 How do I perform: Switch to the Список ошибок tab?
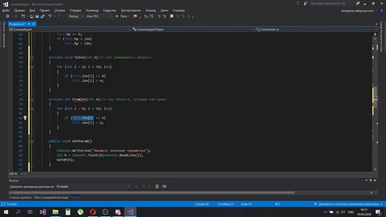tap(20, 197)
